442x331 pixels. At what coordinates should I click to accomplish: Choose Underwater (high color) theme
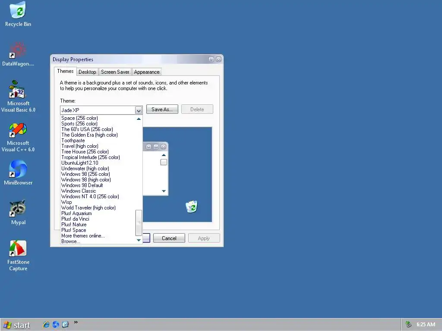[x=98, y=169]
